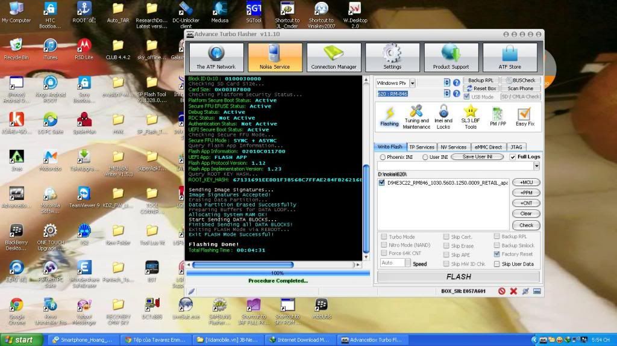Open Product Support

pos(451,57)
